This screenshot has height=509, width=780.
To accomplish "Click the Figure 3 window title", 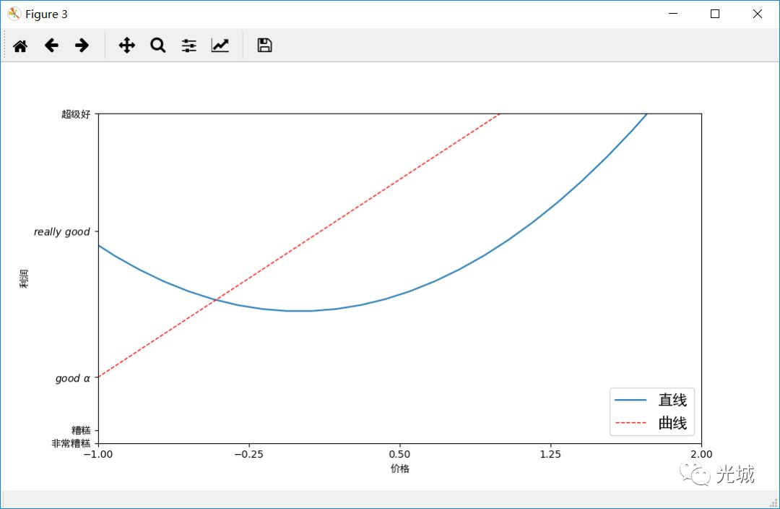I will pyautogui.click(x=46, y=14).
